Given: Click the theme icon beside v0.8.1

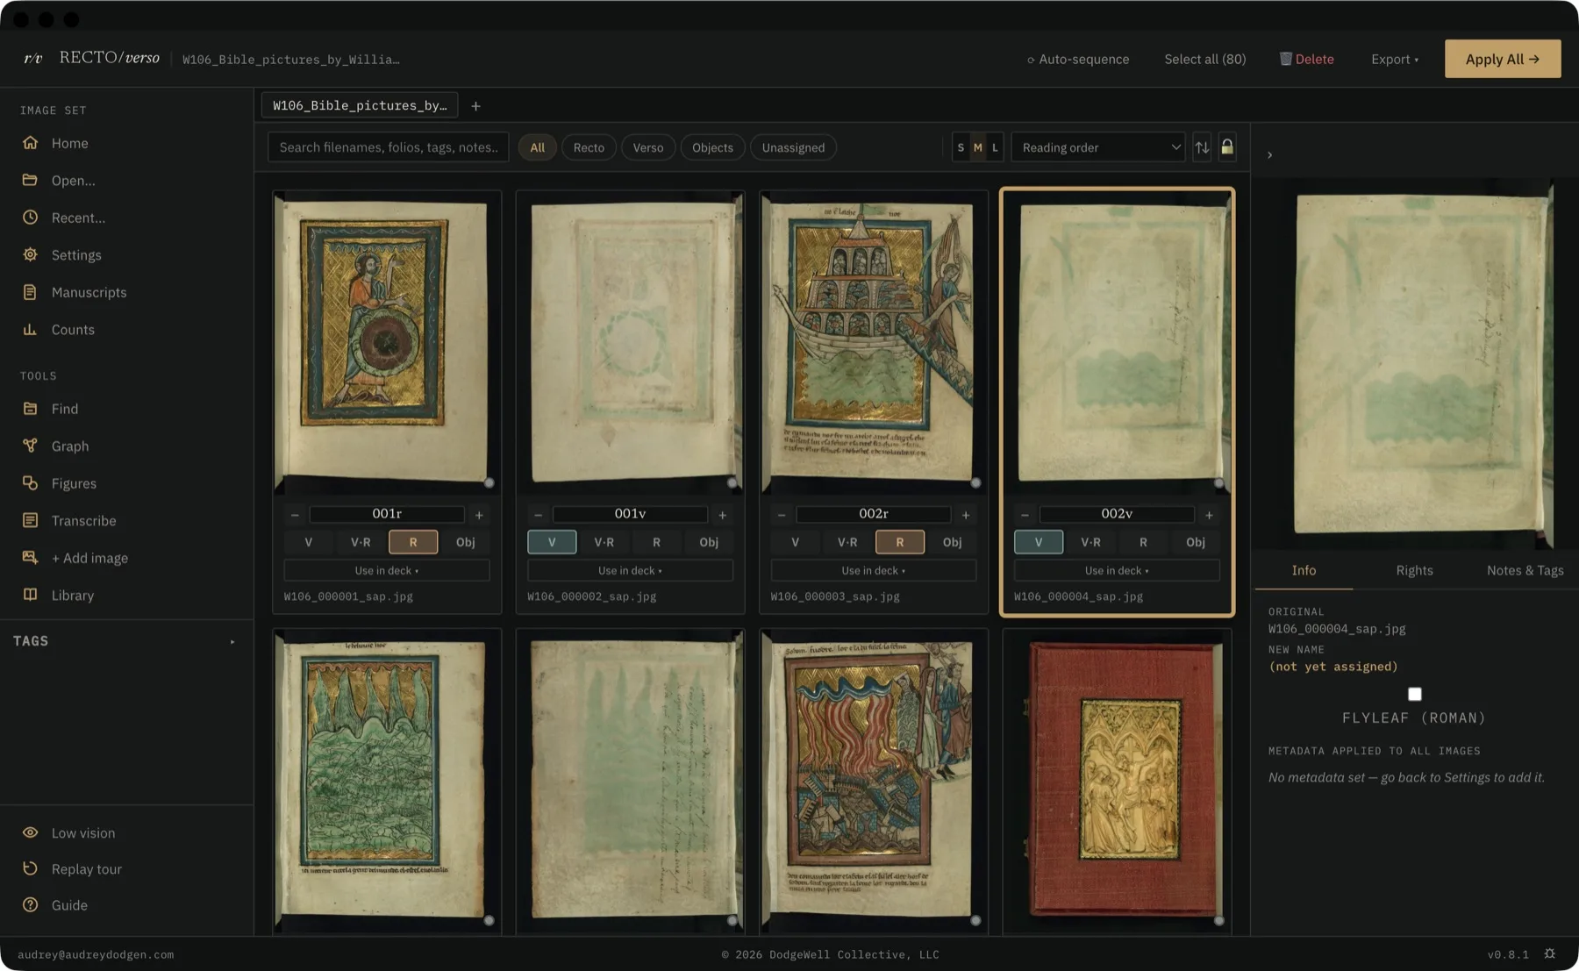Looking at the screenshot, I should [x=1550, y=953].
